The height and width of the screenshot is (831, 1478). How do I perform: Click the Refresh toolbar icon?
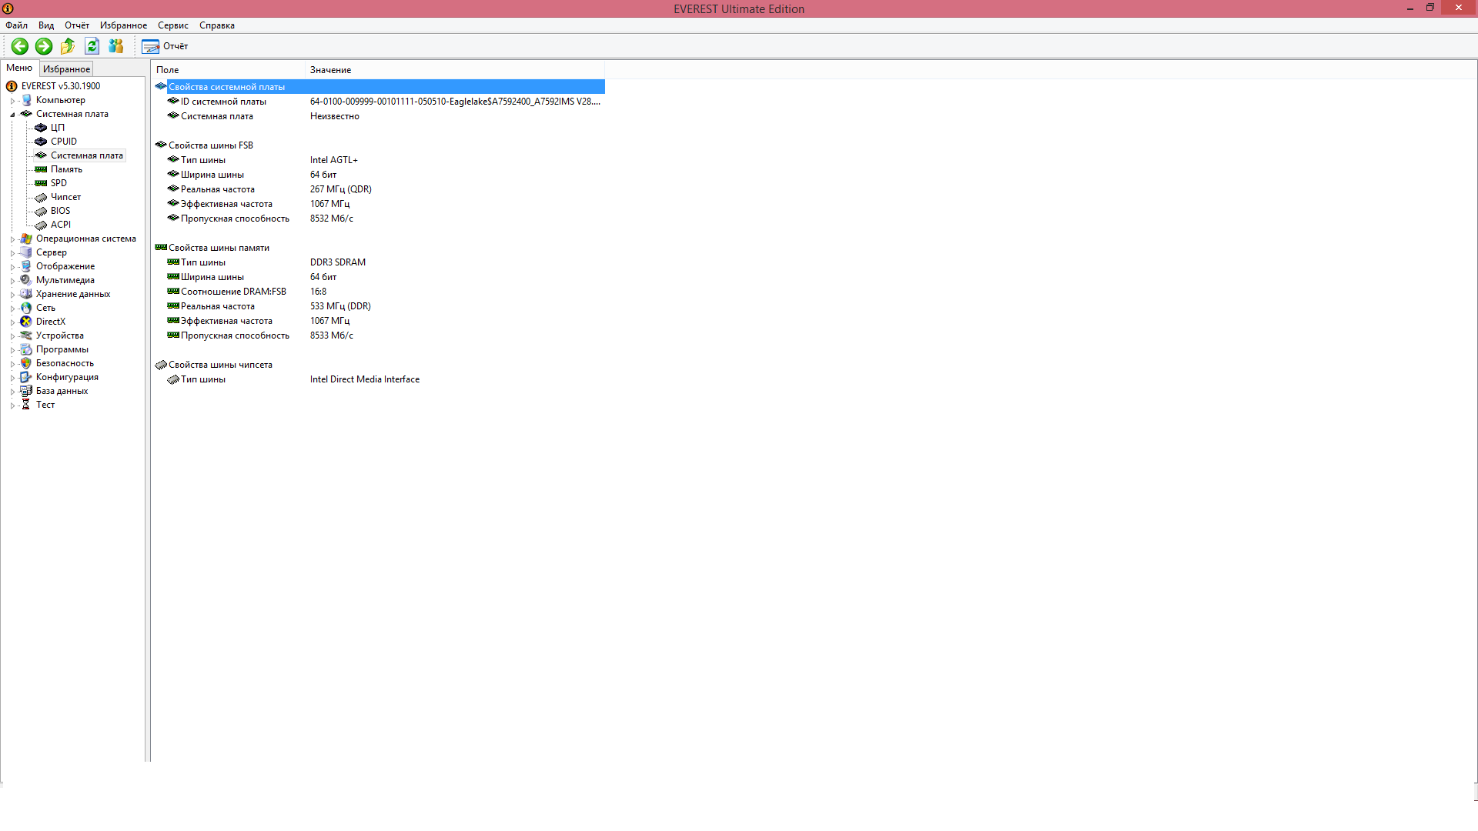pyautogui.click(x=92, y=46)
